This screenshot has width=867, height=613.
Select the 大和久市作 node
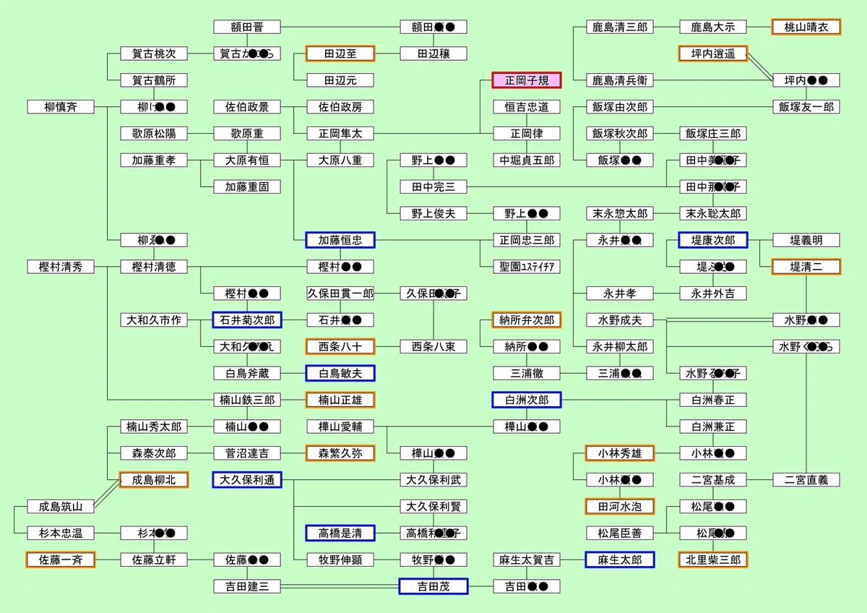coord(154,321)
